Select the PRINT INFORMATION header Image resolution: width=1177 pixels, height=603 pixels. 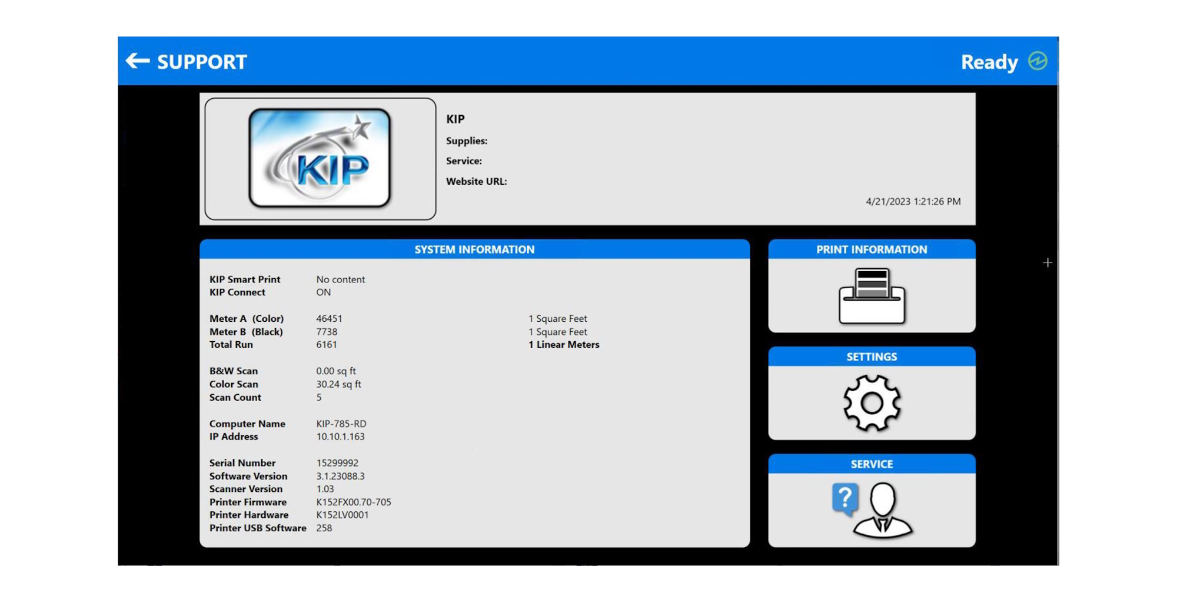(x=872, y=249)
